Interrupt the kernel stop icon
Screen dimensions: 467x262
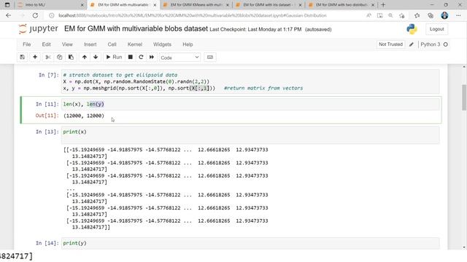(x=130, y=57)
